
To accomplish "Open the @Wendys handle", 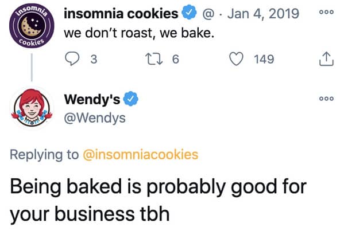I will [95, 118].
